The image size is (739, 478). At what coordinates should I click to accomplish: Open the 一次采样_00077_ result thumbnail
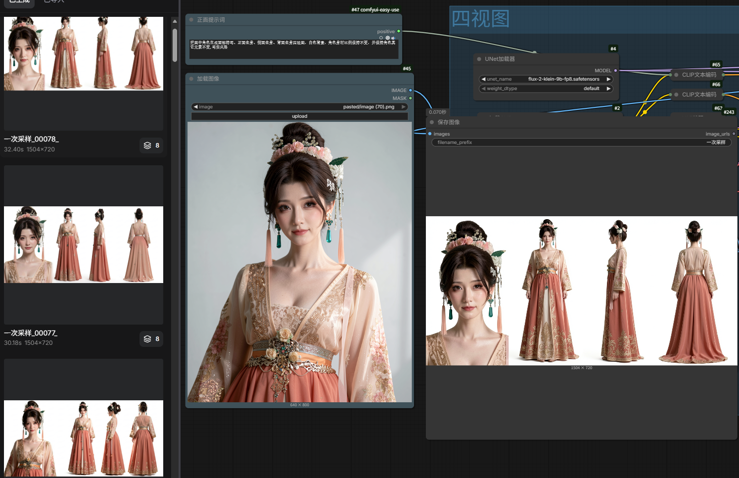[x=84, y=244]
